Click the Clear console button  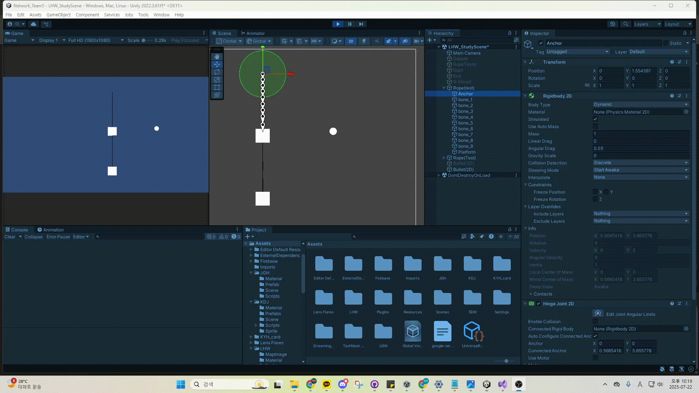coord(10,237)
